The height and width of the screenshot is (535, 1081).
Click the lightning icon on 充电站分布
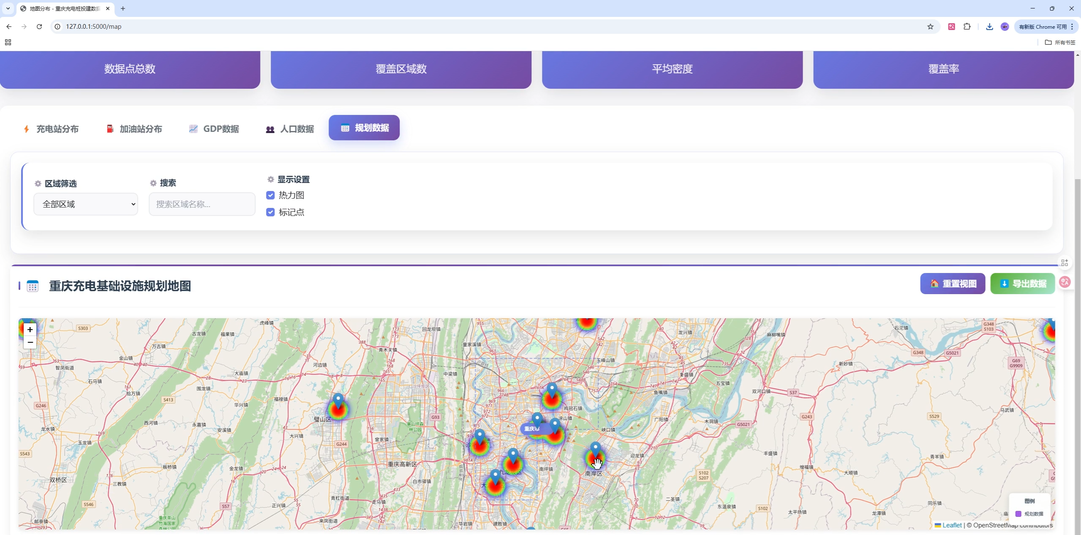(27, 129)
